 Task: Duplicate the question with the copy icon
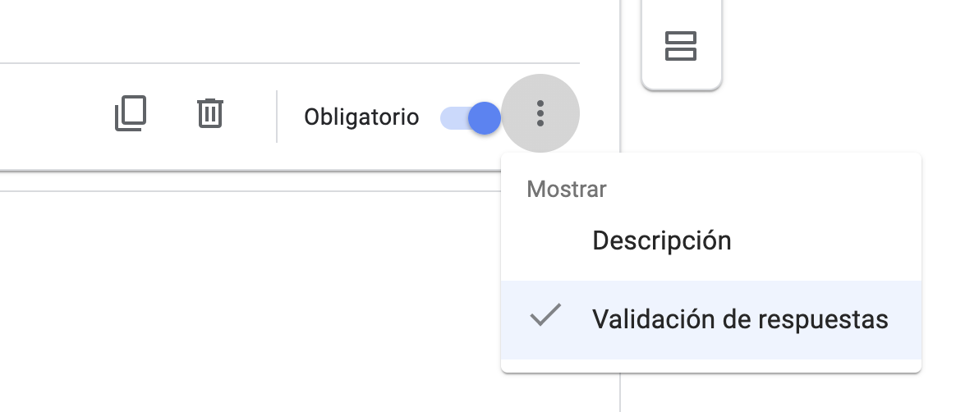[x=130, y=113]
